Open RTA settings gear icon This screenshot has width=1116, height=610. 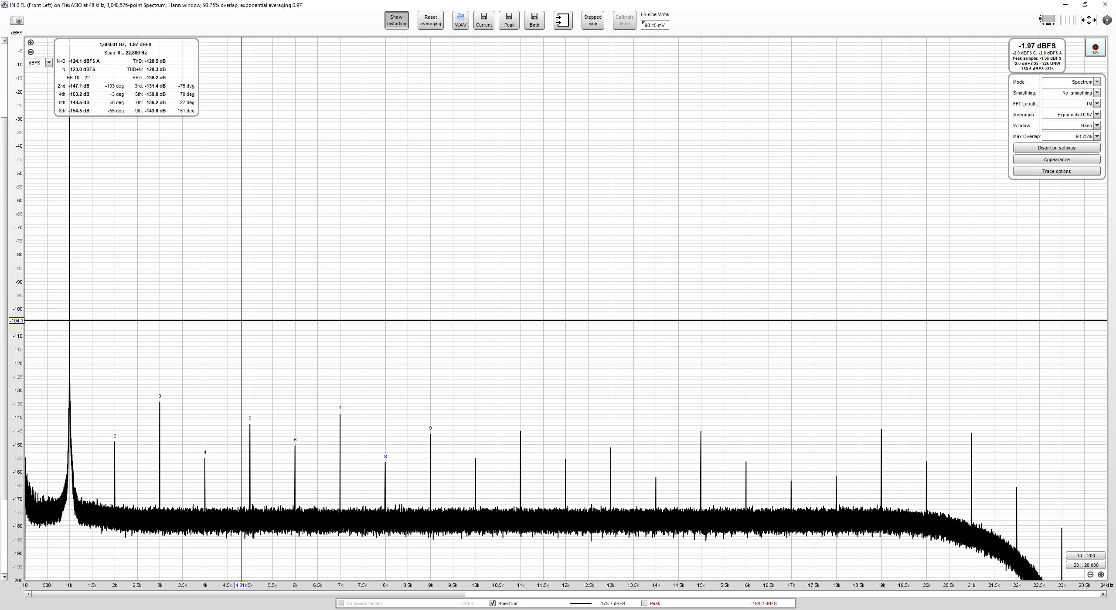point(1107,20)
